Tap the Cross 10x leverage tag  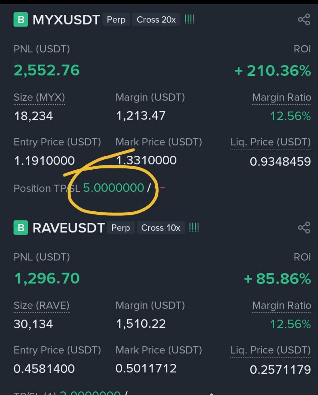[x=161, y=228]
